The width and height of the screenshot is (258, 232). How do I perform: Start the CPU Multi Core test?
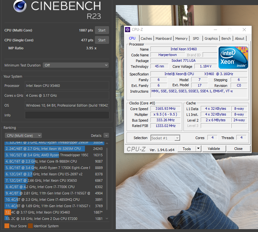(102, 30)
